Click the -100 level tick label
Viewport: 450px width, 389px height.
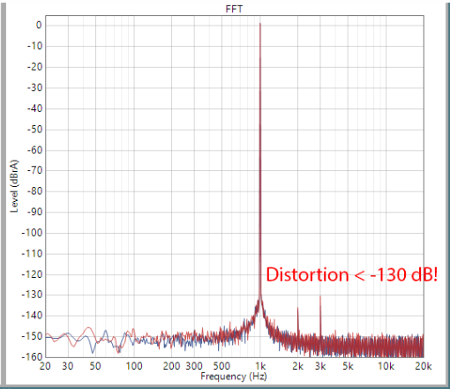point(32,233)
